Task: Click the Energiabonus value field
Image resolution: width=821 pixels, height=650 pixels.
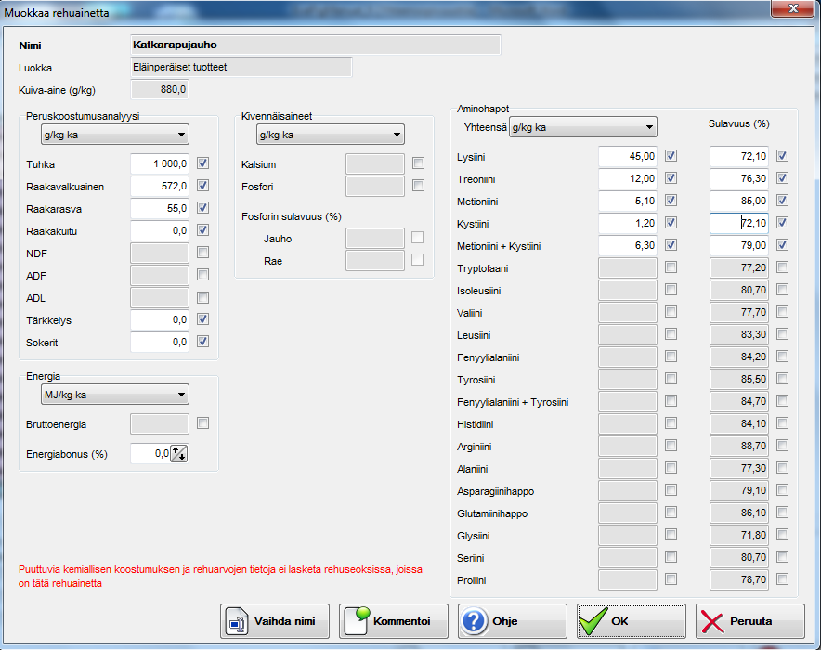Action: point(150,453)
